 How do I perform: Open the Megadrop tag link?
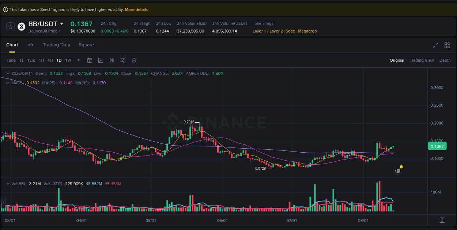coord(307,31)
